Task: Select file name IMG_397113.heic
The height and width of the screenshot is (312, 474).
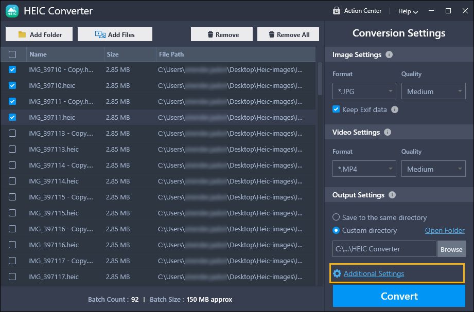Action: 54,149
